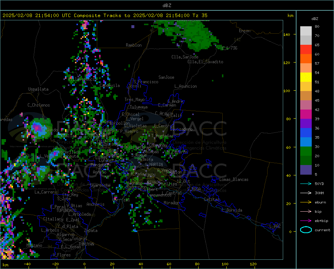Image resolution: width=334 pixels, height=269 pixels.
Task: Click the km label at bottom-left axis
Action: point(5,265)
